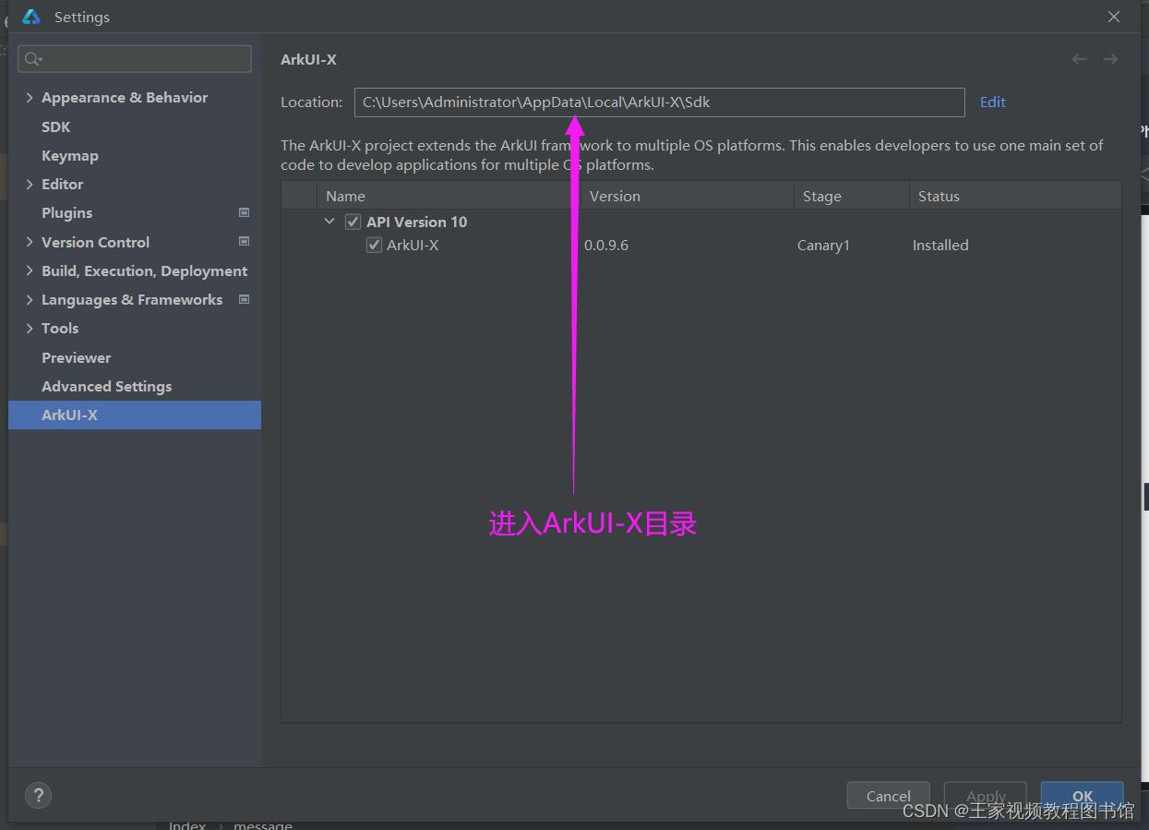Close the Settings dialog
1149x830 pixels.
[x=1114, y=17]
